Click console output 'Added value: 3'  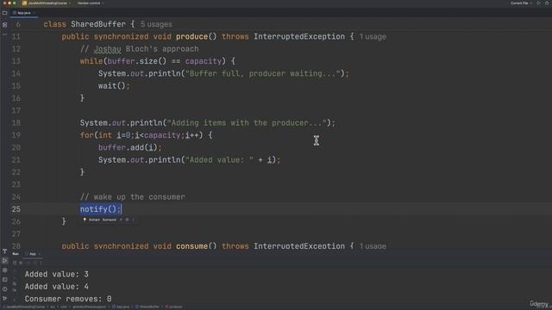point(57,274)
